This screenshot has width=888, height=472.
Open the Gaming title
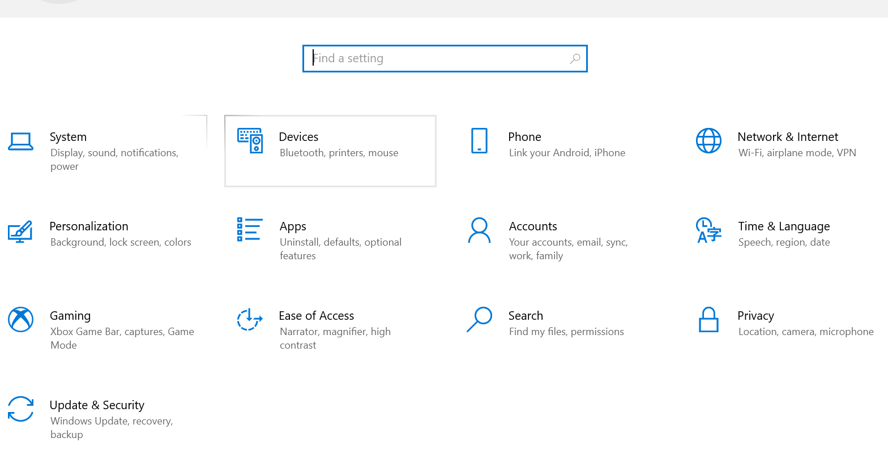pyautogui.click(x=70, y=316)
